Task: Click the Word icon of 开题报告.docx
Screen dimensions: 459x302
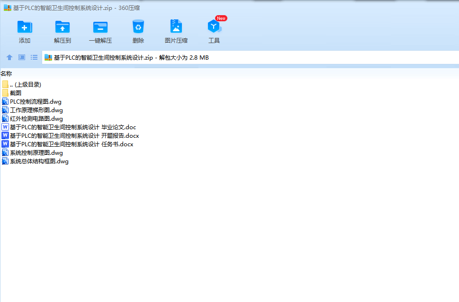Action: point(5,135)
